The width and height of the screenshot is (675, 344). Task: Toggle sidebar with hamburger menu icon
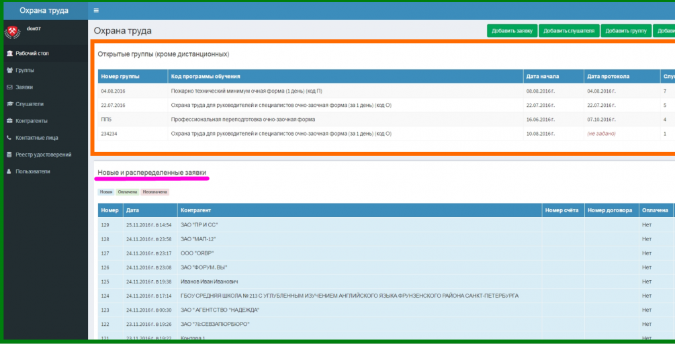tap(96, 10)
